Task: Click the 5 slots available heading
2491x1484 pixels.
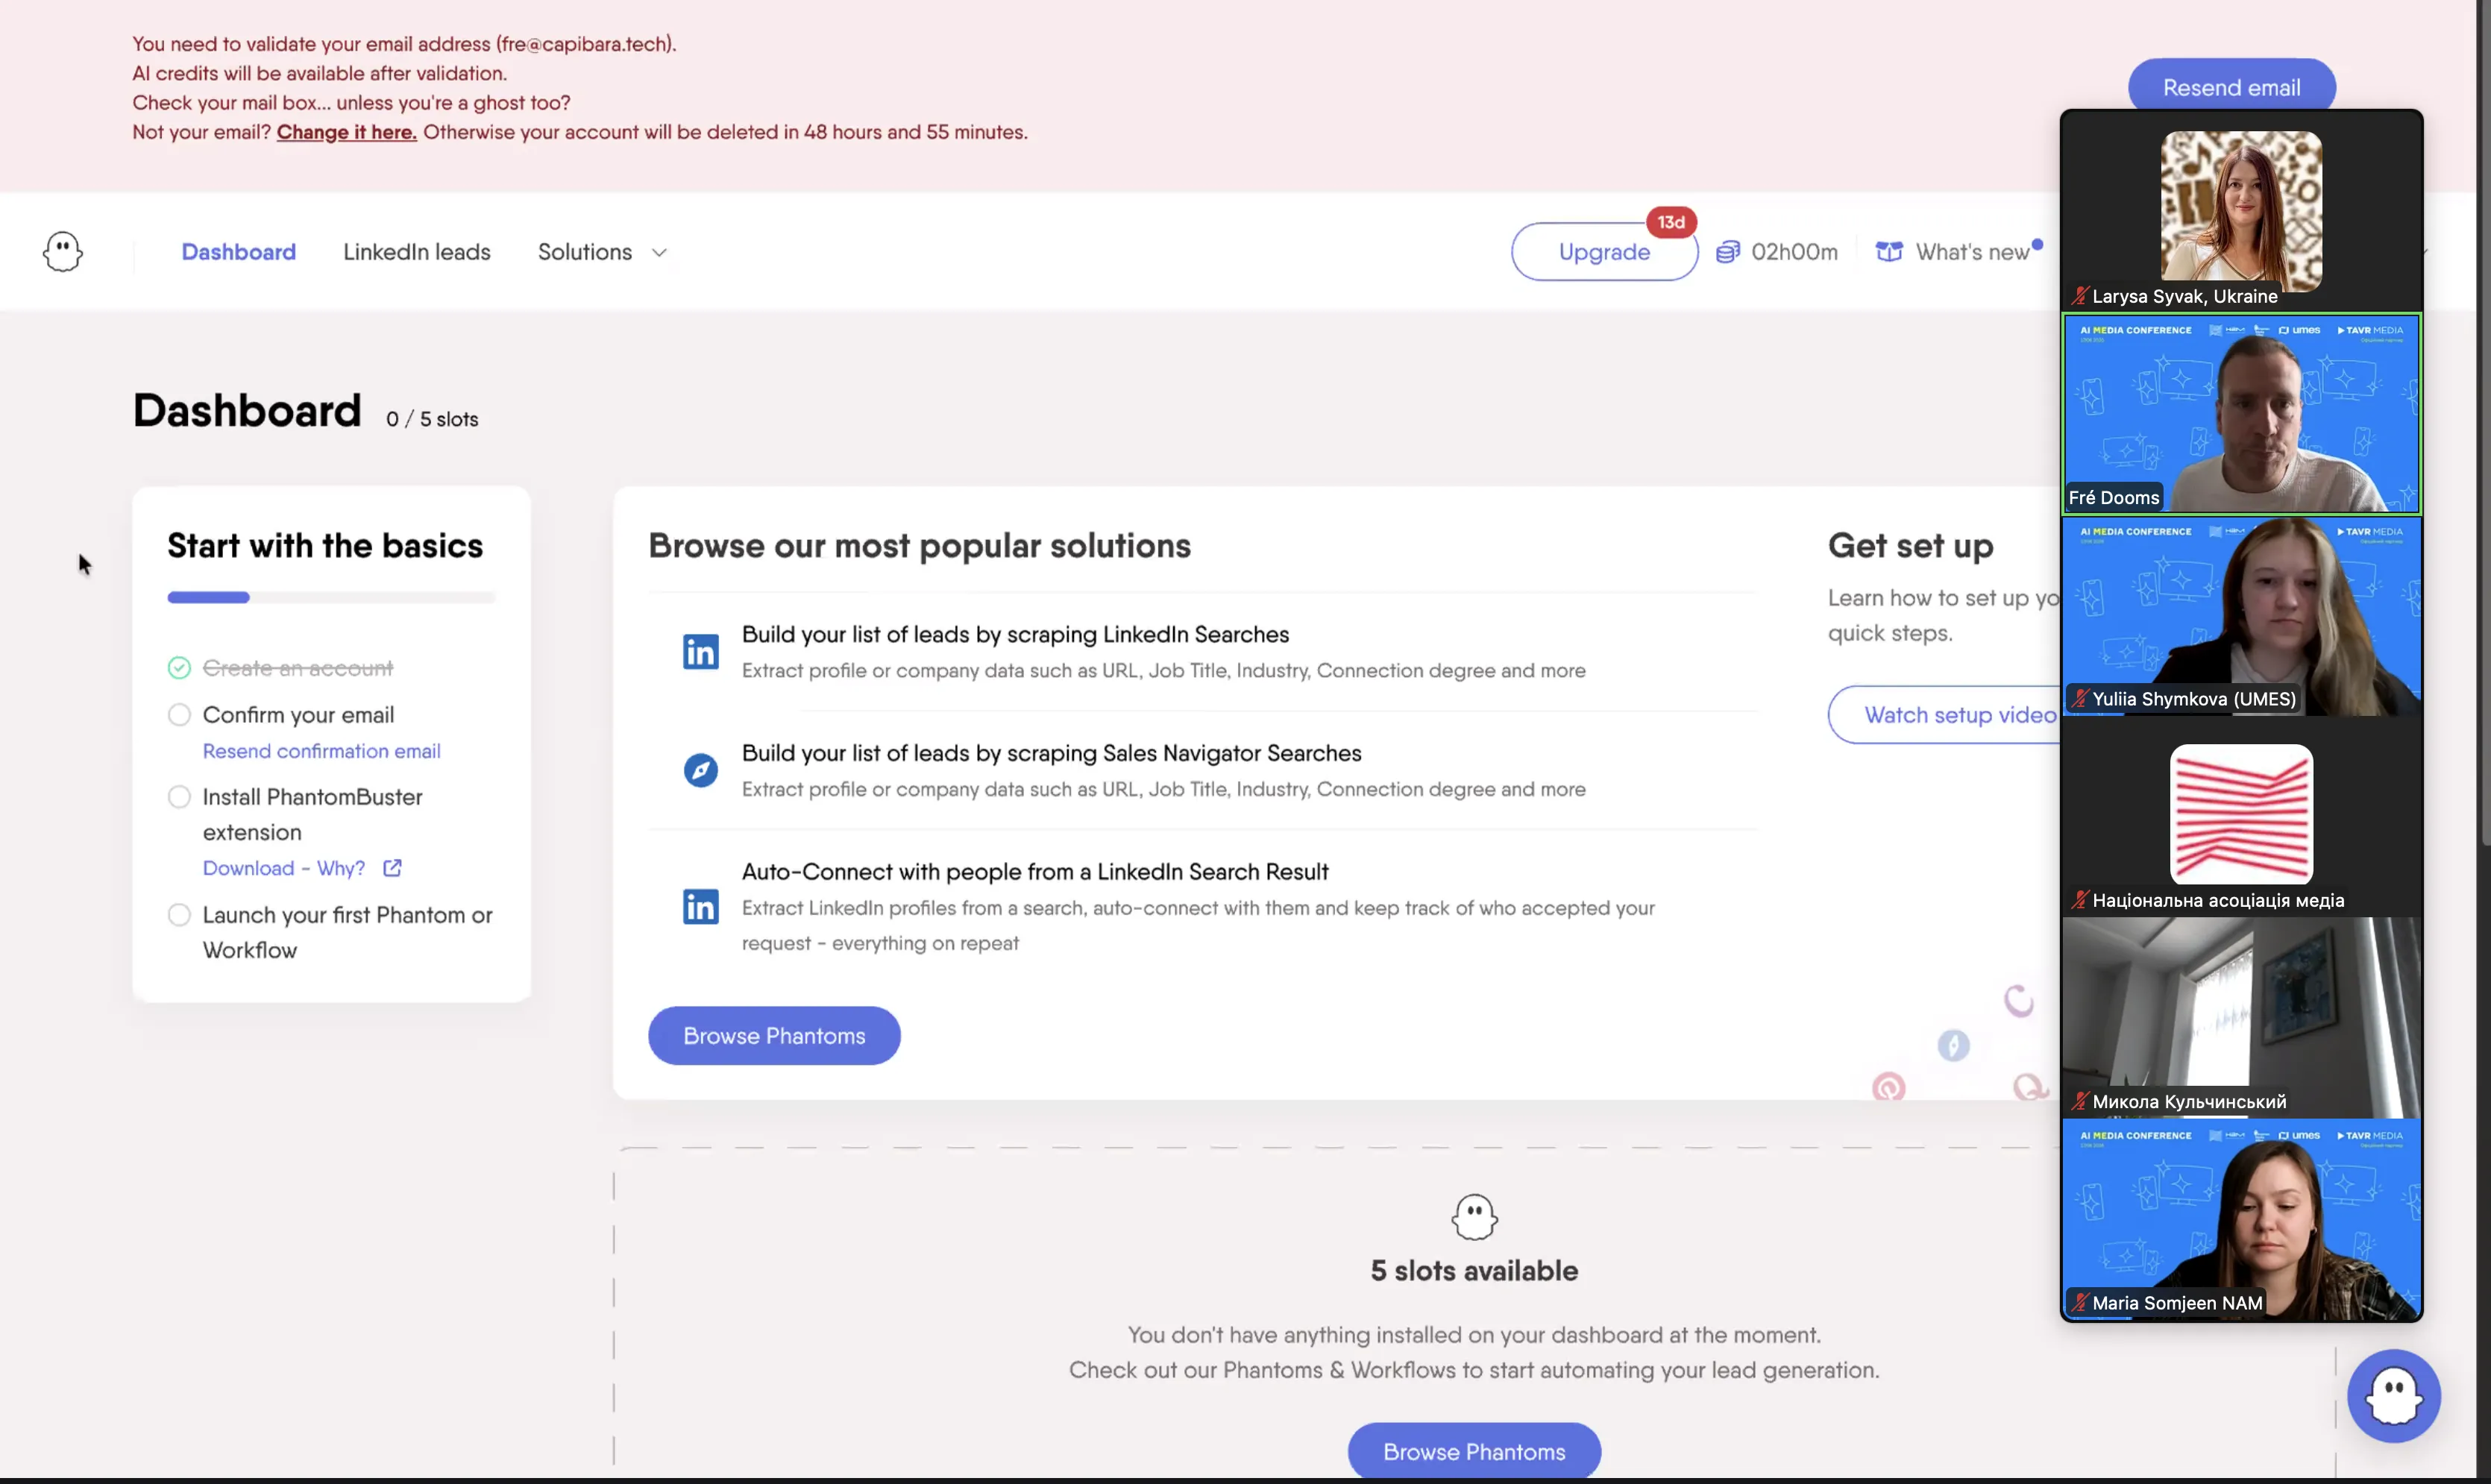Action: click(1474, 1271)
